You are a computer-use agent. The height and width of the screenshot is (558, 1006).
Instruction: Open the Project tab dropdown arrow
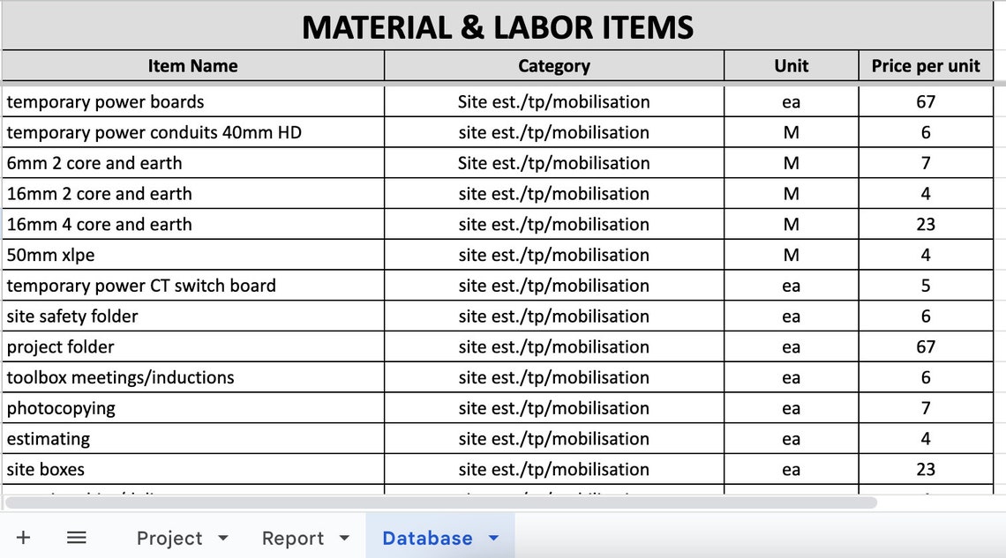[223, 538]
